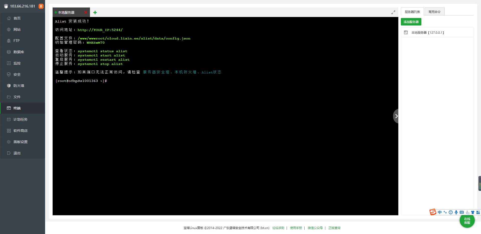Image resolution: width=481 pixels, height=234 pixels.
Task: Select 本地服务器 [127.0.0.1] in the list
Action: (437, 32)
